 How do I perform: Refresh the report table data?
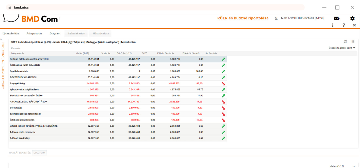[x=345, y=42]
